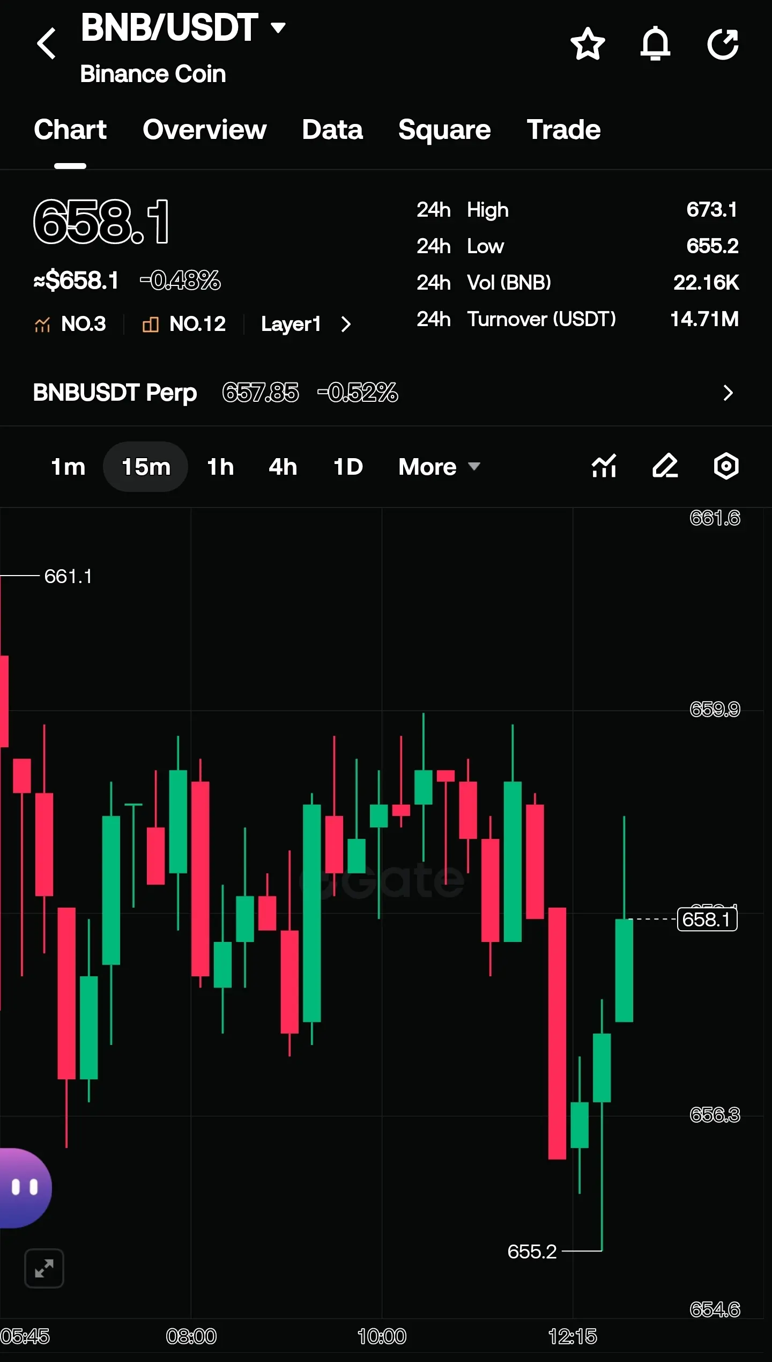
Task: Select the 1D timeframe
Action: (348, 467)
